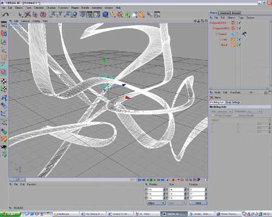The height and width of the screenshot is (217, 272).
Task: Click the Undo arrow in the top toolbar
Action: pyautogui.click(x=5, y=15)
